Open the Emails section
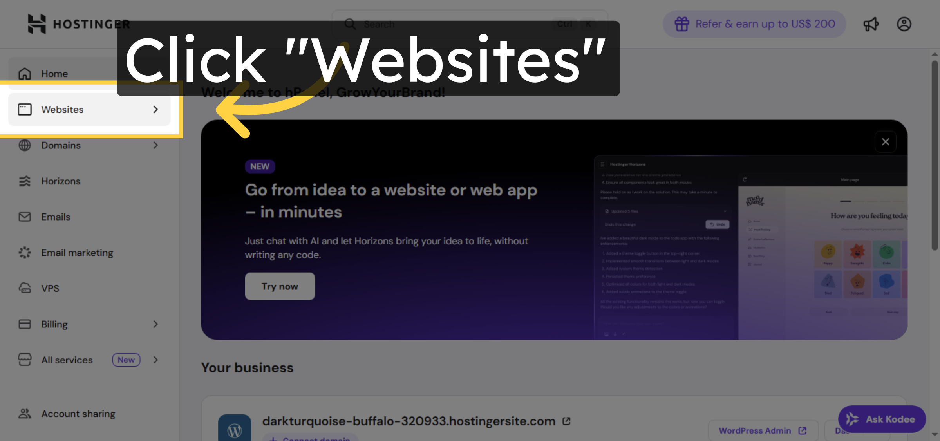Screen dimensions: 940x441 [56, 217]
